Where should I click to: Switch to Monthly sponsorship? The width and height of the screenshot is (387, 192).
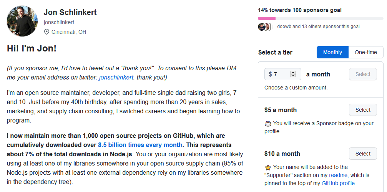(332, 52)
